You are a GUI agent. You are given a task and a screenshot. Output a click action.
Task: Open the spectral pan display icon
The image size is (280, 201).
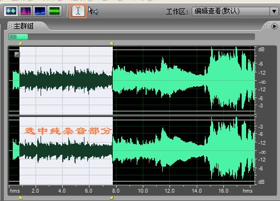point(40,11)
